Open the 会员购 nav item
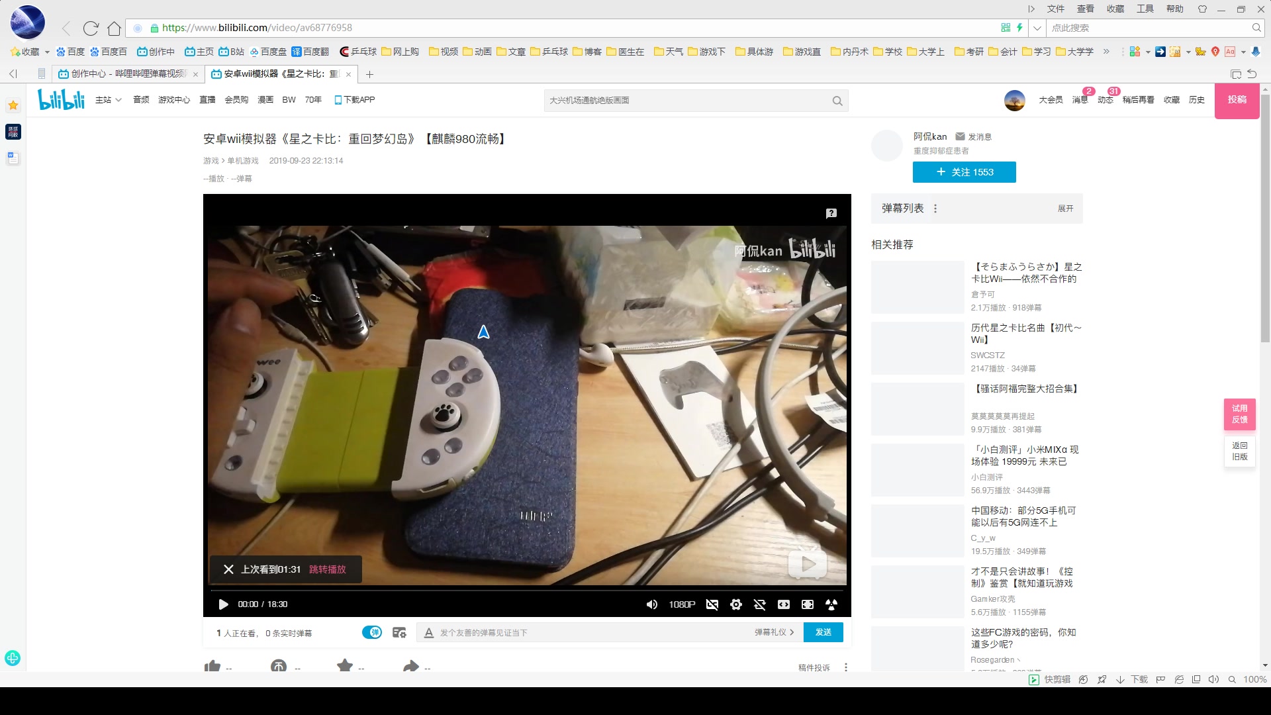The width and height of the screenshot is (1271, 715). pyautogui.click(x=236, y=100)
